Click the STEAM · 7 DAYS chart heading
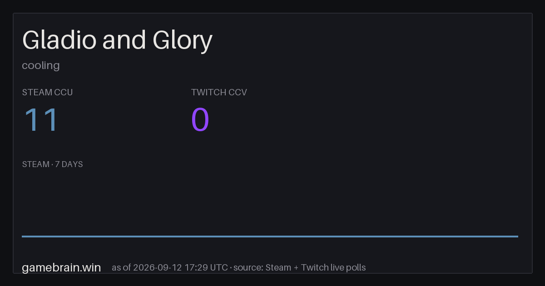The height and width of the screenshot is (286, 545). pos(52,164)
